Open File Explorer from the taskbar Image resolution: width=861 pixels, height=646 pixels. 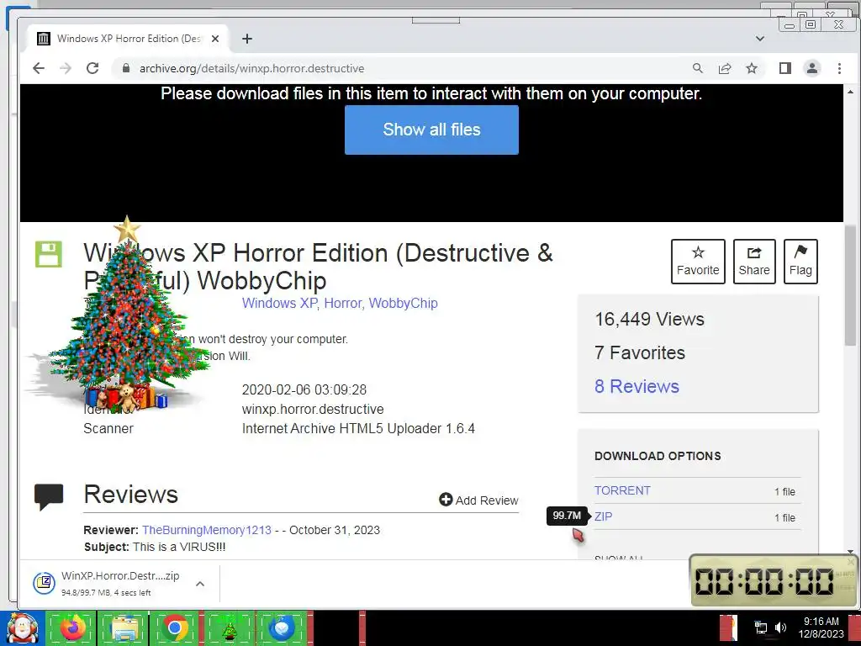point(124,627)
